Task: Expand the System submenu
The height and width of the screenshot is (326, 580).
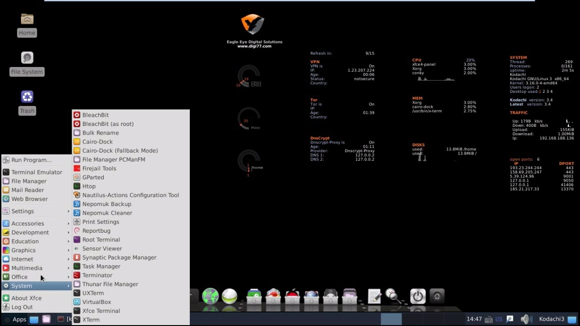Action: [37, 286]
